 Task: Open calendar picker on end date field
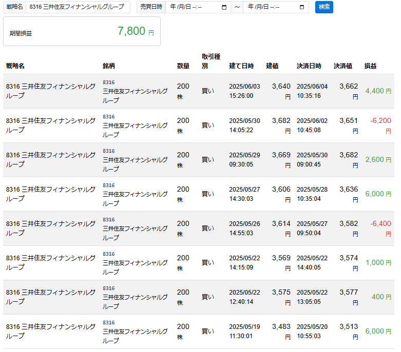[302, 7]
